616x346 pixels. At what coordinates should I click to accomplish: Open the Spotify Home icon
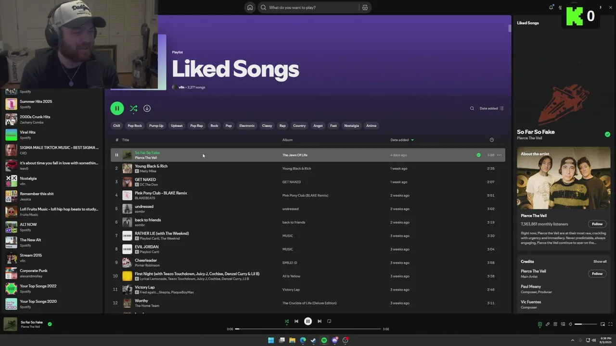(250, 7)
